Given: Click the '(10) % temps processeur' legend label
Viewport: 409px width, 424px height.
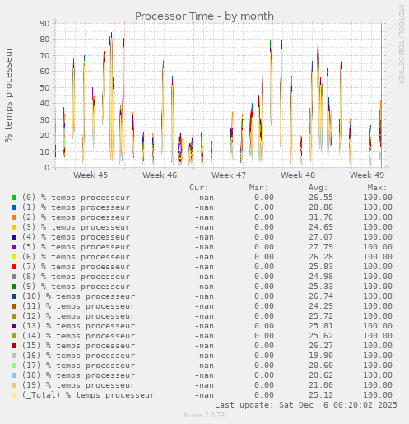Looking at the screenshot, I should click(x=78, y=296).
